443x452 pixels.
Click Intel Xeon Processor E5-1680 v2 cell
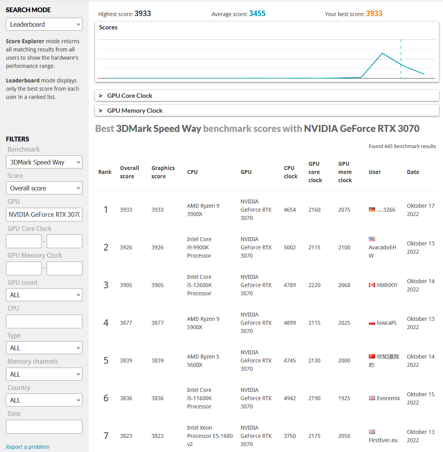click(x=210, y=436)
